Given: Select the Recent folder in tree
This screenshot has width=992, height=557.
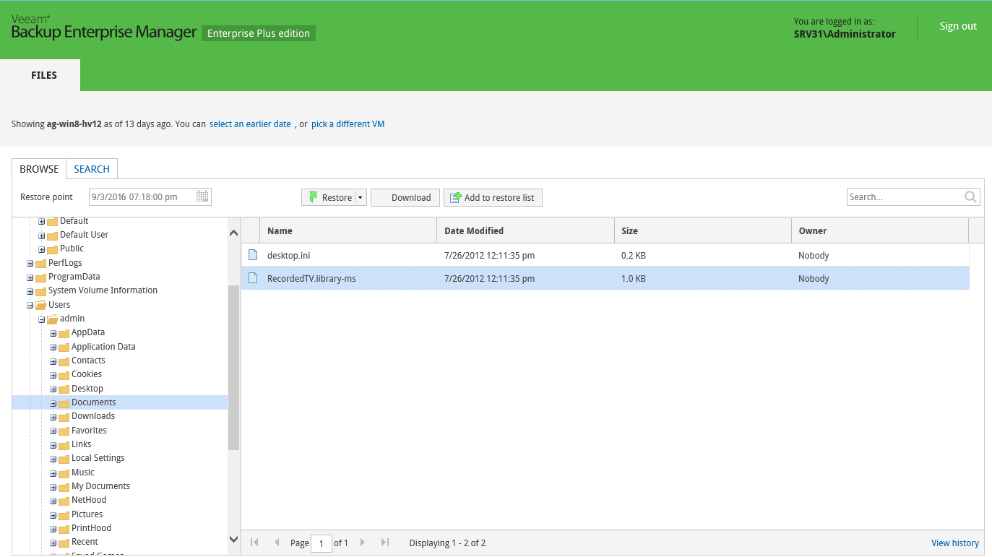Looking at the screenshot, I should click(x=85, y=542).
